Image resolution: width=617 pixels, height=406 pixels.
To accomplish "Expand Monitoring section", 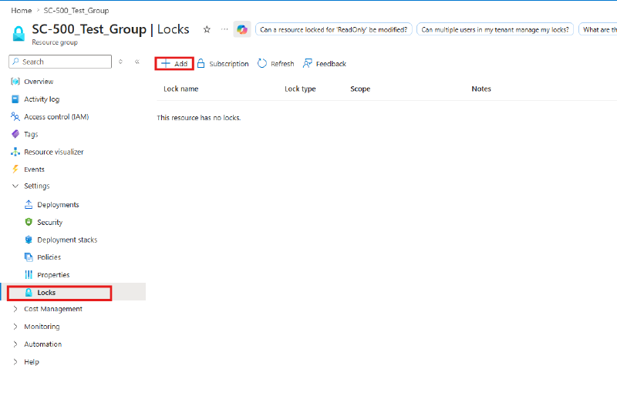I will [36, 327].
